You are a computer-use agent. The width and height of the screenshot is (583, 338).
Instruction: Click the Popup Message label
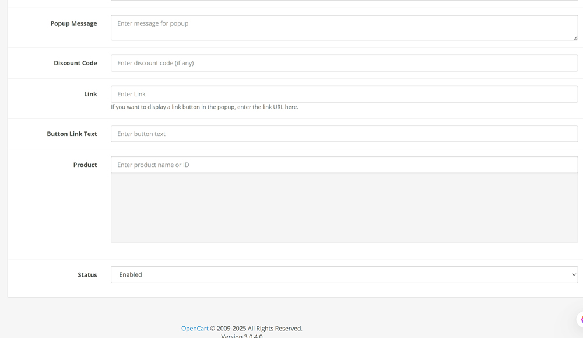click(x=73, y=23)
